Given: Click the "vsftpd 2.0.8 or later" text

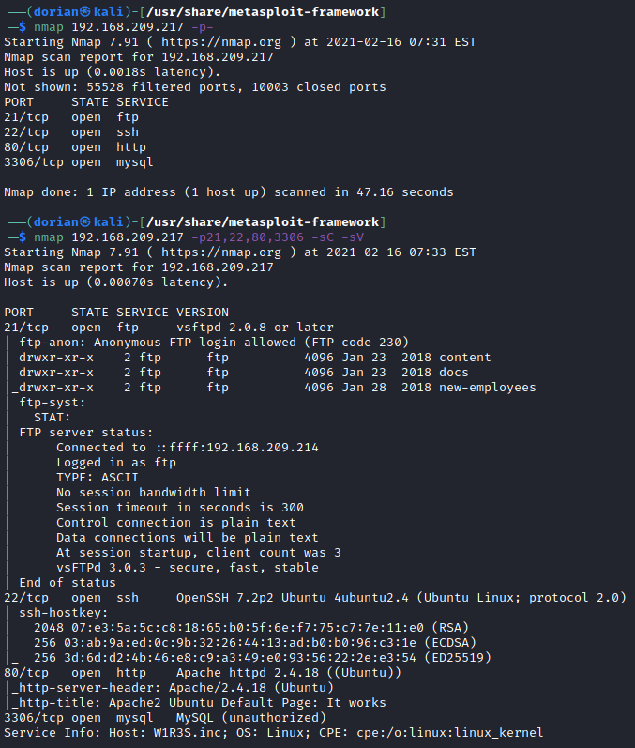Looking at the screenshot, I should point(255,327).
